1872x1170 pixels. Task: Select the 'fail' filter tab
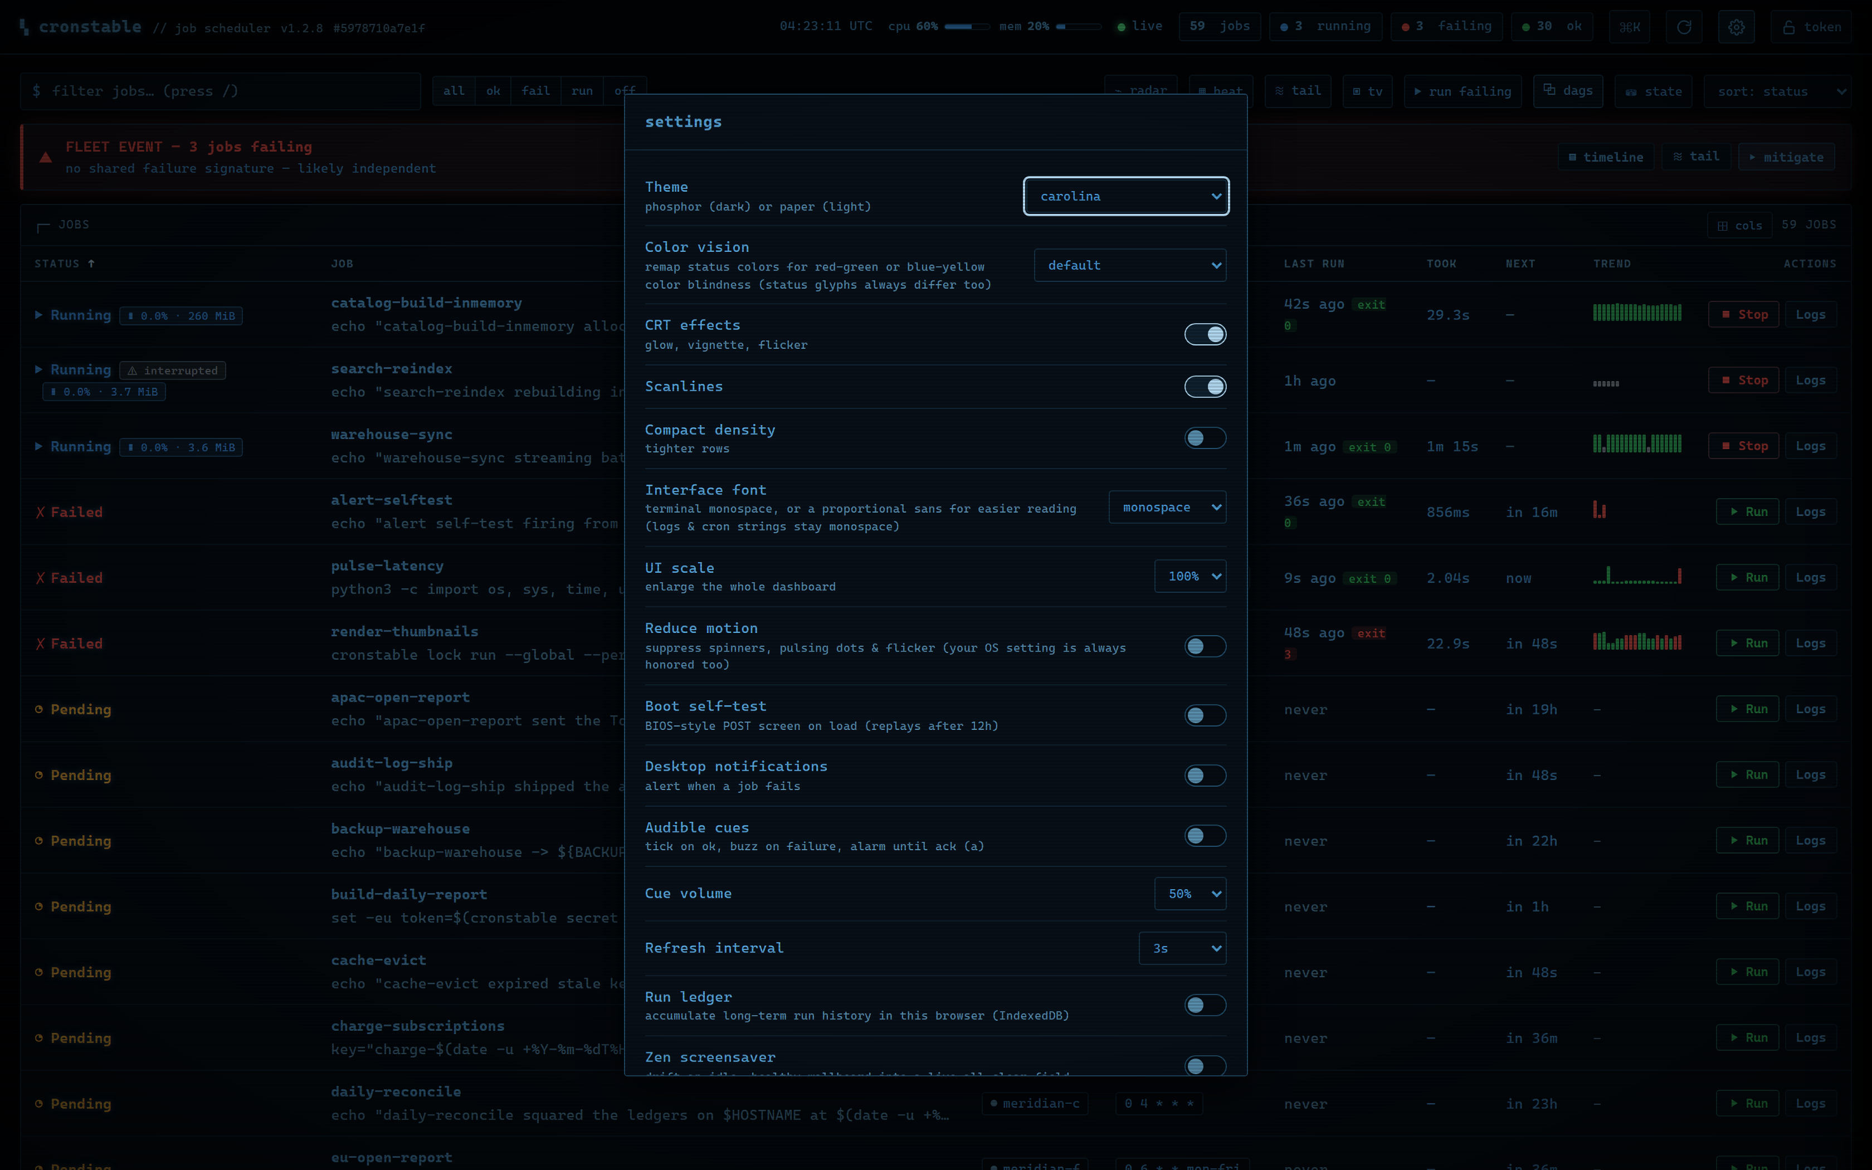535,91
